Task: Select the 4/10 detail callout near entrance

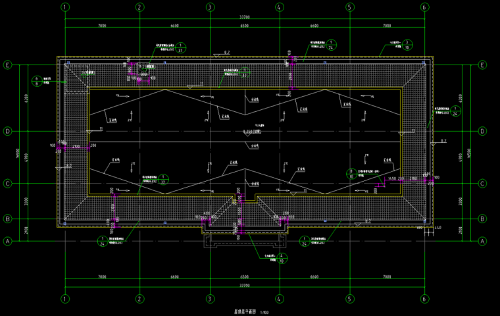Action: pos(282,258)
